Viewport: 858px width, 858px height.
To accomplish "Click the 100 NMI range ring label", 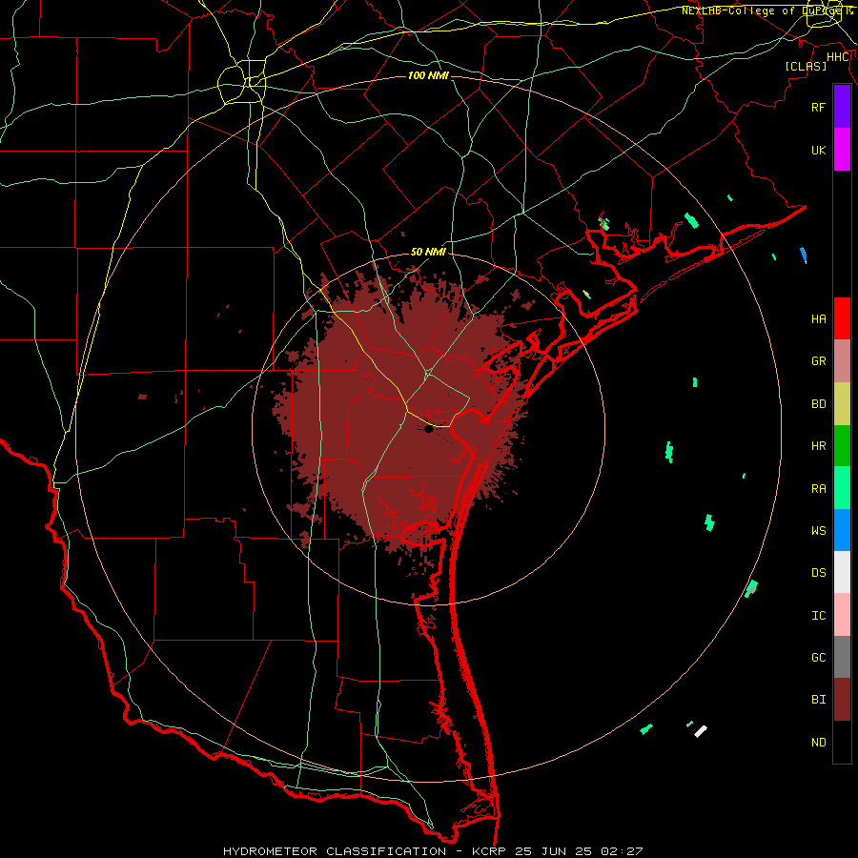I will pos(428,75).
